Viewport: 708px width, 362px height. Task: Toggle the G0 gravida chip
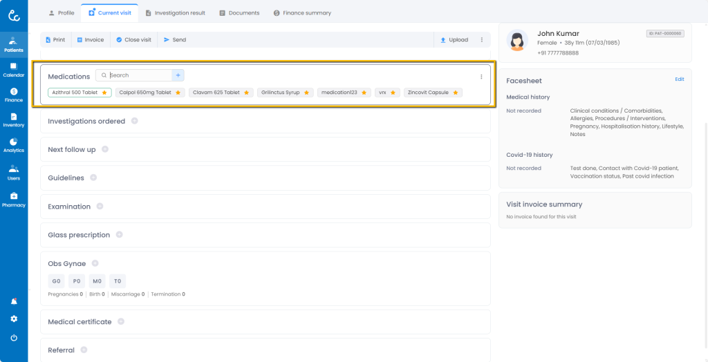click(x=56, y=281)
